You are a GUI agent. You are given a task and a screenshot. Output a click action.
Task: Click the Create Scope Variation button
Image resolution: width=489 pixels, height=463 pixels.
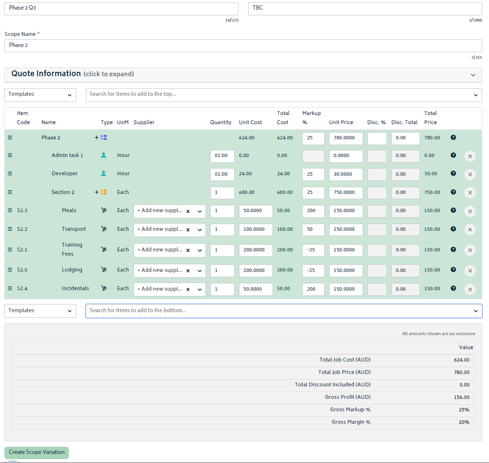(x=37, y=452)
